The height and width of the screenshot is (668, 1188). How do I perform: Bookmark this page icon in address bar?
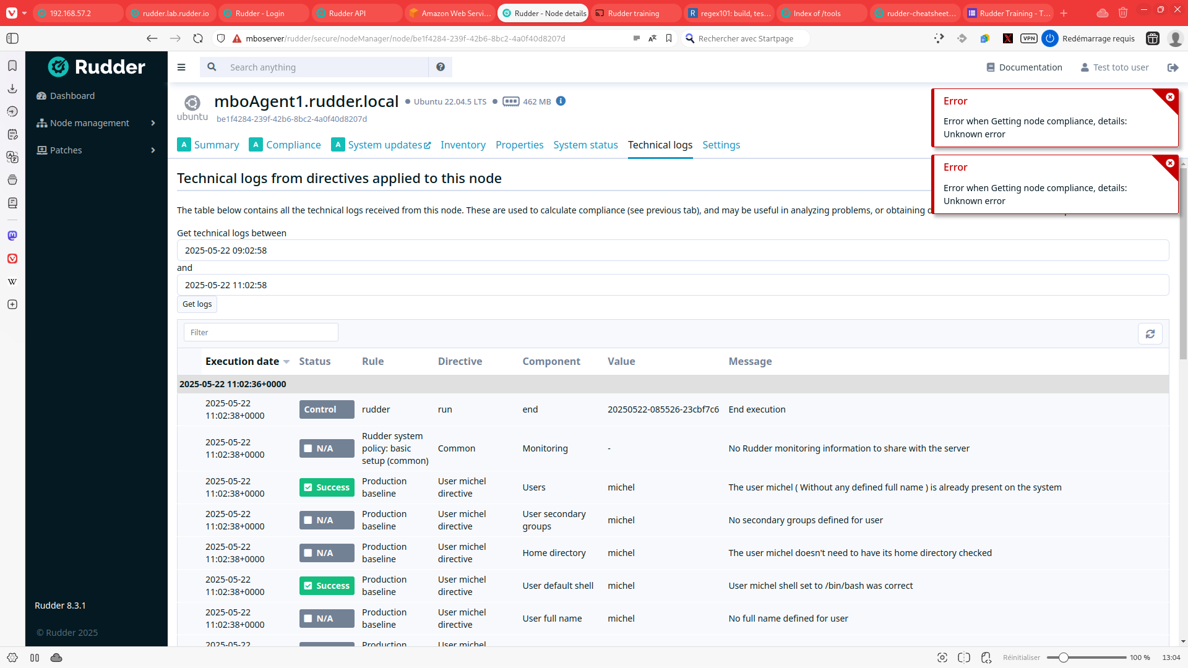(x=669, y=38)
